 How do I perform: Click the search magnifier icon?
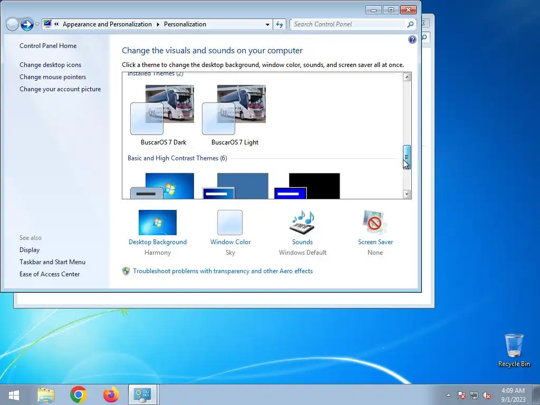pos(410,24)
